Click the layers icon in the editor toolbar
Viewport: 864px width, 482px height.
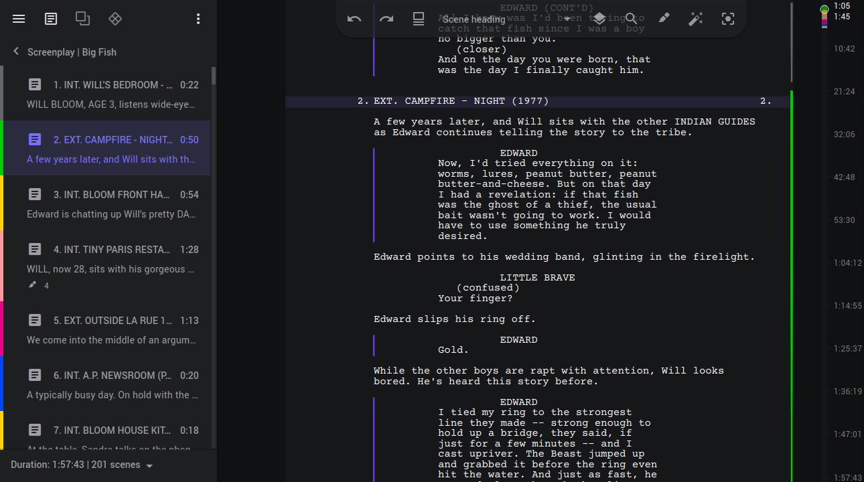pyautogui.click(x=599, y=19)
